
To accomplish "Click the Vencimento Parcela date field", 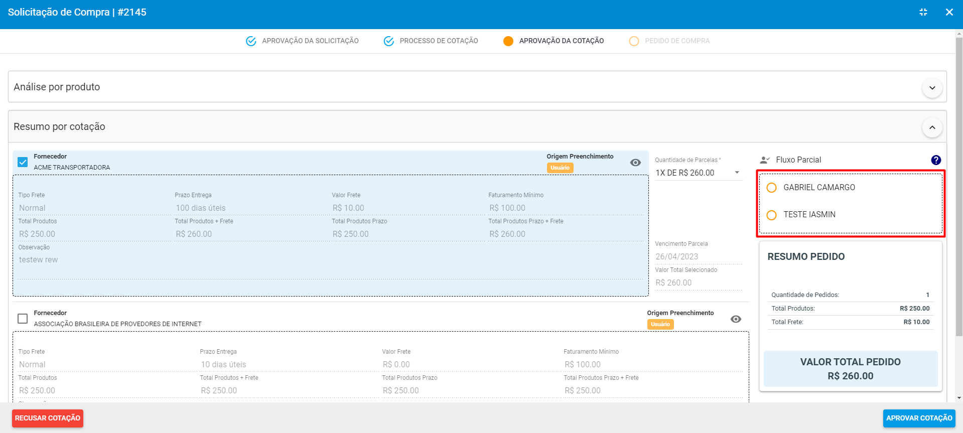I will pos(698,256).
